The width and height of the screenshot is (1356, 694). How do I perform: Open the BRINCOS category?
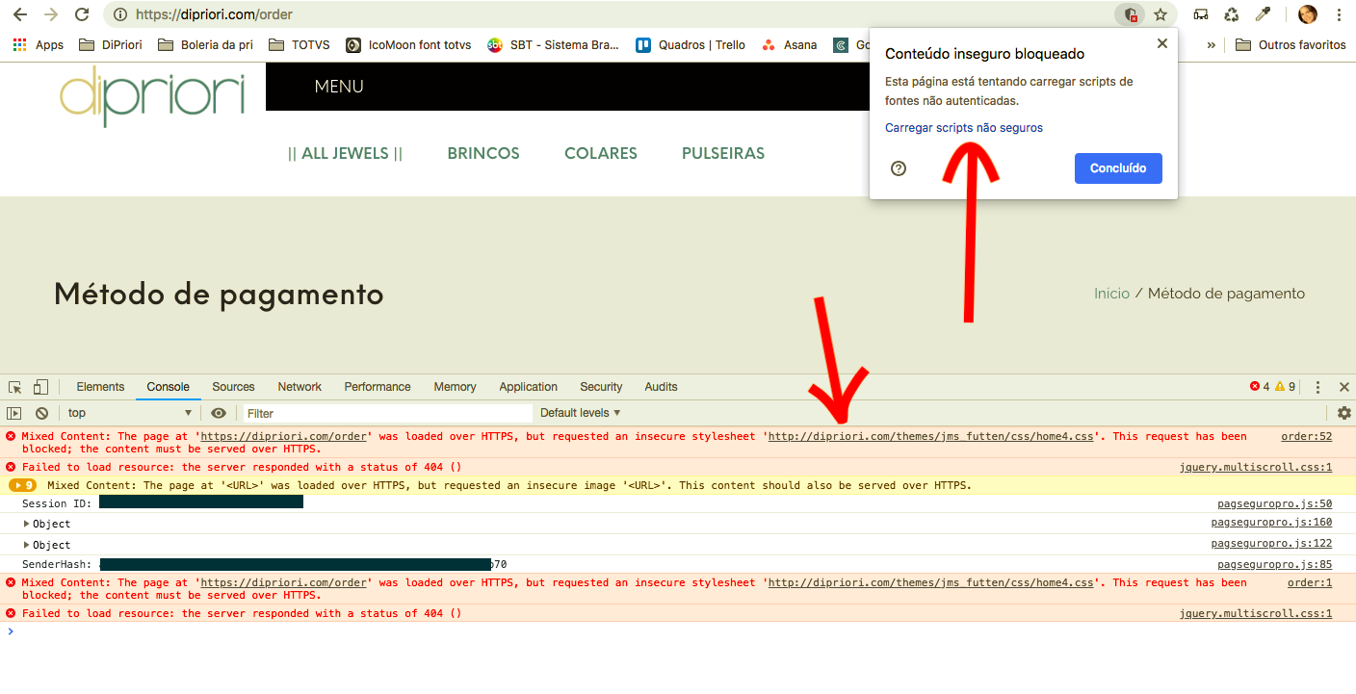[x=483, y=153]
